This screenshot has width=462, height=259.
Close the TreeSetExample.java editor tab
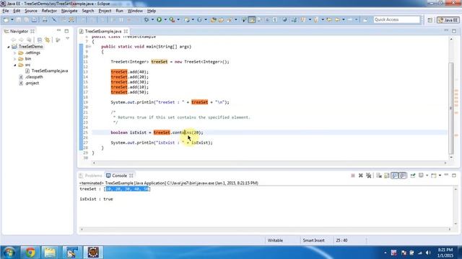(x=126, y=31)
